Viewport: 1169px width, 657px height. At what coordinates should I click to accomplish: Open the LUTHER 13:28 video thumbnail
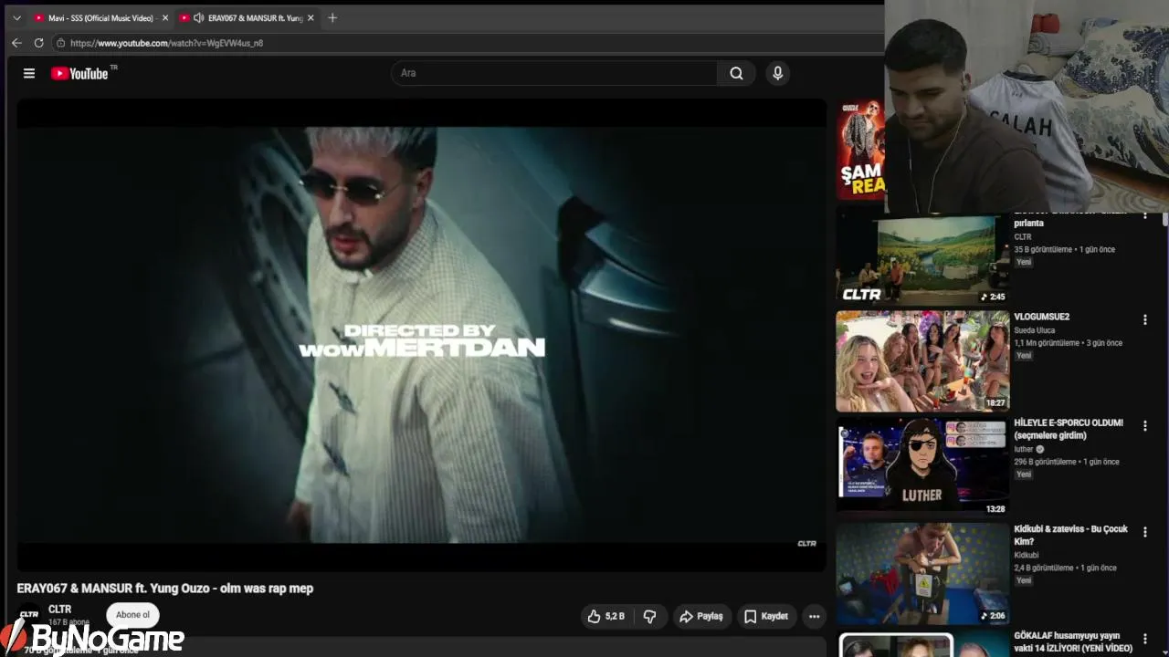click(x=922, y=467)
